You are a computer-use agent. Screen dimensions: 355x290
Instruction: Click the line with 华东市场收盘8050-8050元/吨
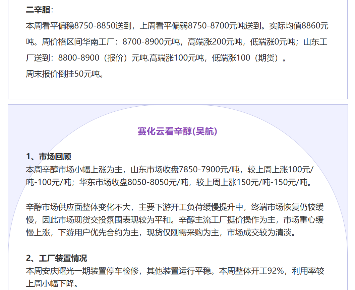click(x=169, y=182)
